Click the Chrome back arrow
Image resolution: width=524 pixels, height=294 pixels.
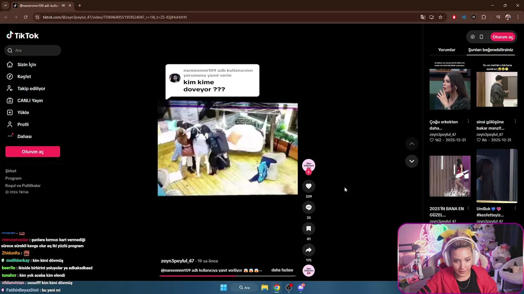(x=6, y=17)
